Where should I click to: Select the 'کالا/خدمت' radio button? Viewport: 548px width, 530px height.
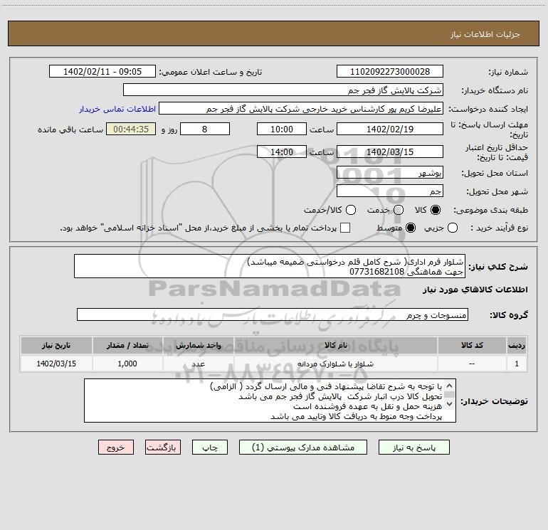351,210
